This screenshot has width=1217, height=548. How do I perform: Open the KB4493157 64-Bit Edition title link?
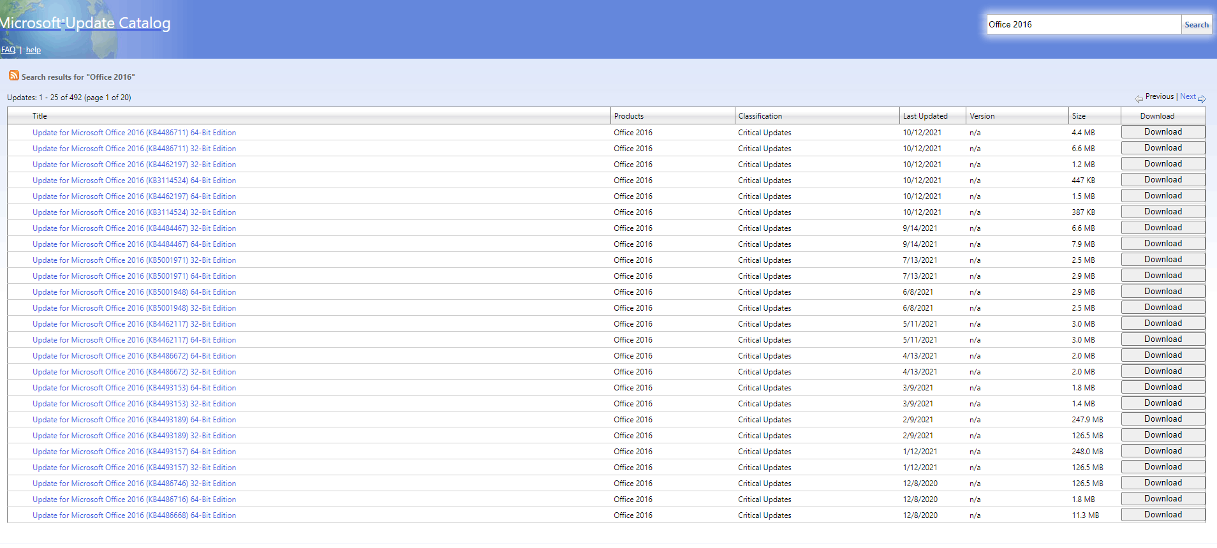(x=135, y=452)
